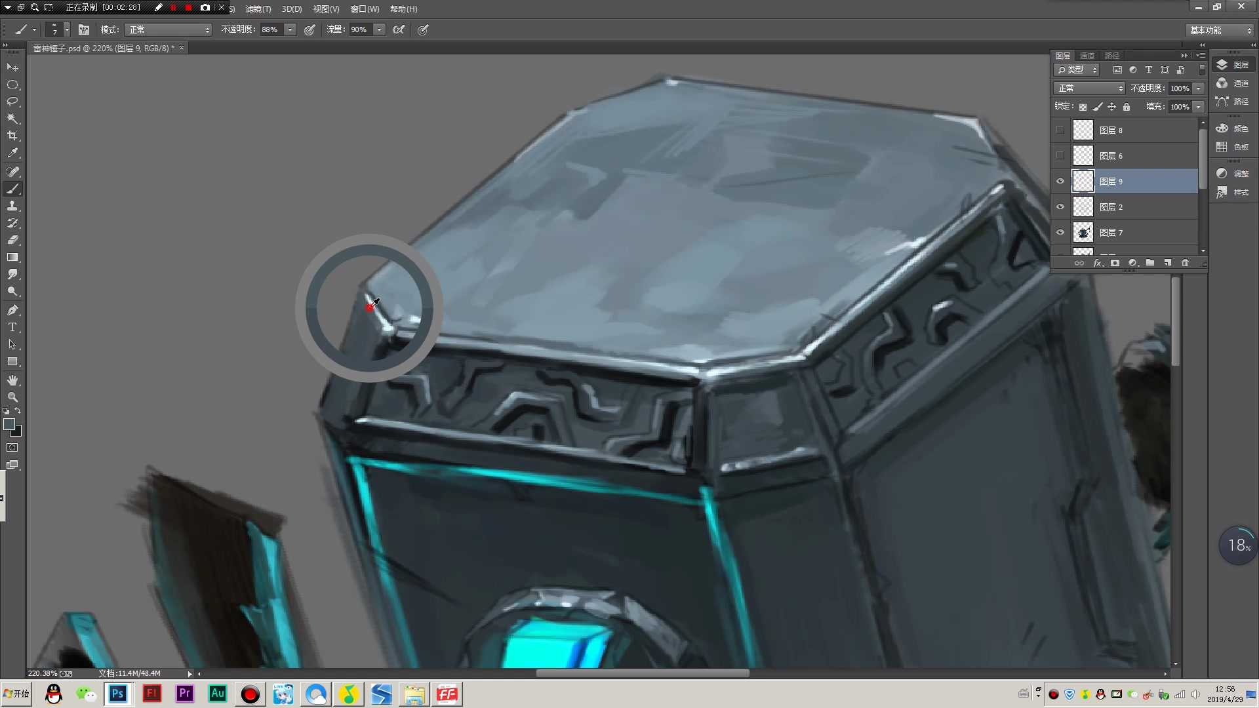This screenshot has width=1259, height=708.
Task: Click the delete layer trash icon
Action: (1185, 263)
